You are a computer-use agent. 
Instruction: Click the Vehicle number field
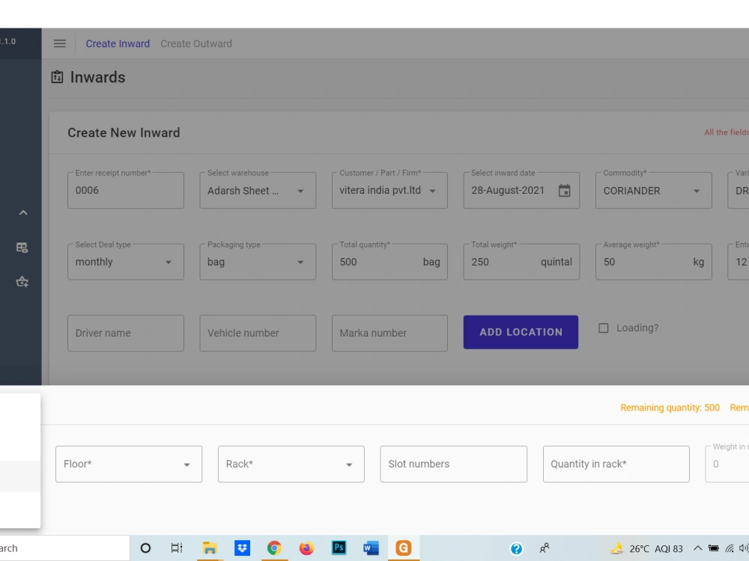tap(258, 333)
